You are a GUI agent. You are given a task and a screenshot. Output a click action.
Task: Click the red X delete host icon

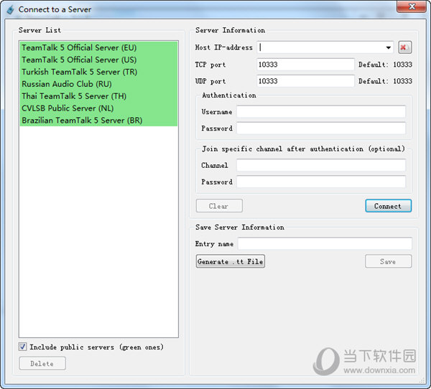405,47
